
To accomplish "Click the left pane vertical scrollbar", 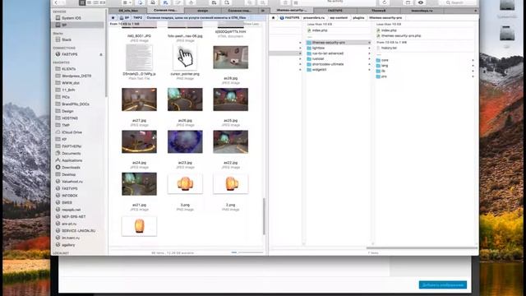I will pyautogui.click(x=264, y=216).
